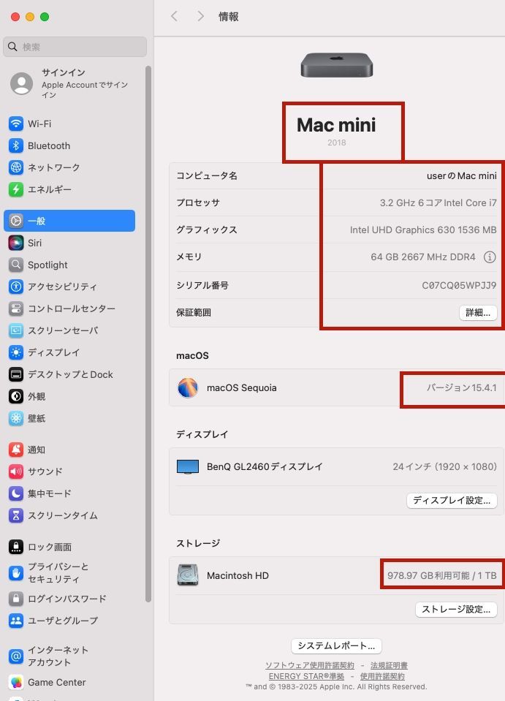Open the Game Center icon
Viewport: 505px width, 701px height.
point(16,682)
